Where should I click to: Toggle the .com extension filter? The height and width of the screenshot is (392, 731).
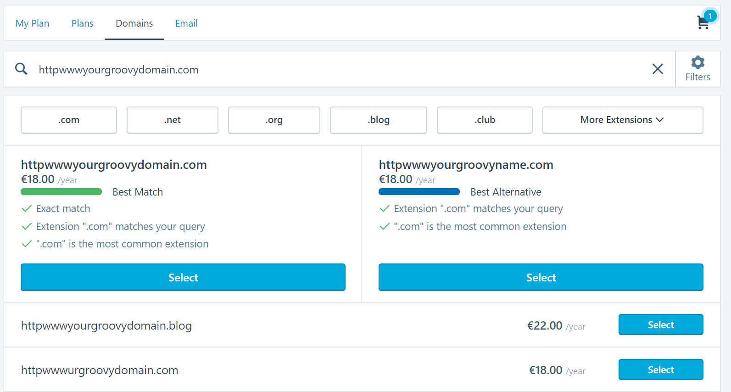tap(69, 120)
